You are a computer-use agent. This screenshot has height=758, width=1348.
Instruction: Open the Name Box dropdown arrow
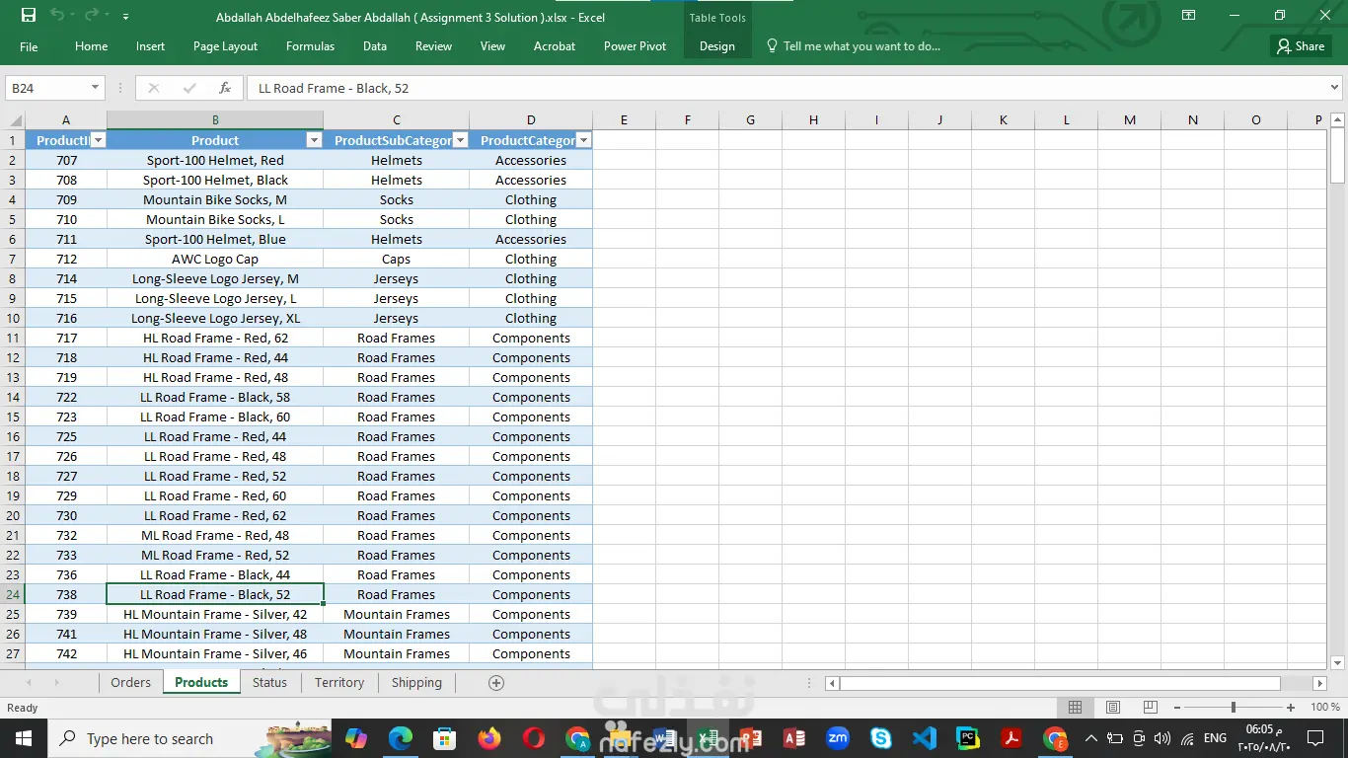click(x=95, y=88)
